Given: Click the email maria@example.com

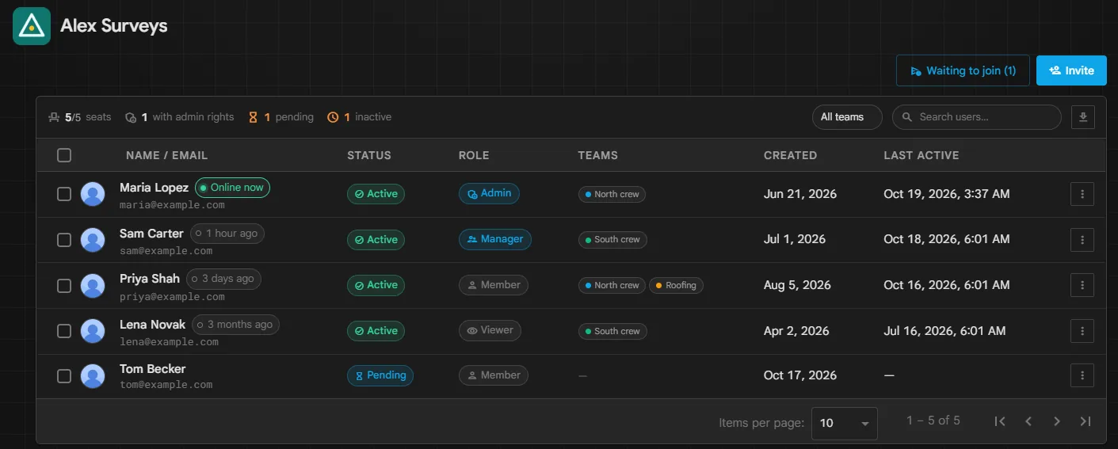Looking at the screenshot, I should pos(172,205).
